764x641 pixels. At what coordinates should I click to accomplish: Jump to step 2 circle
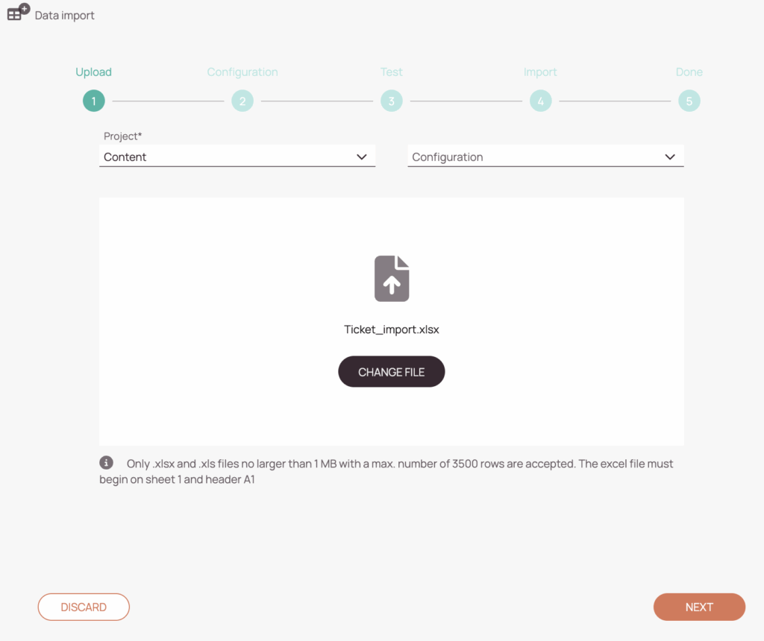click(242, 101)
